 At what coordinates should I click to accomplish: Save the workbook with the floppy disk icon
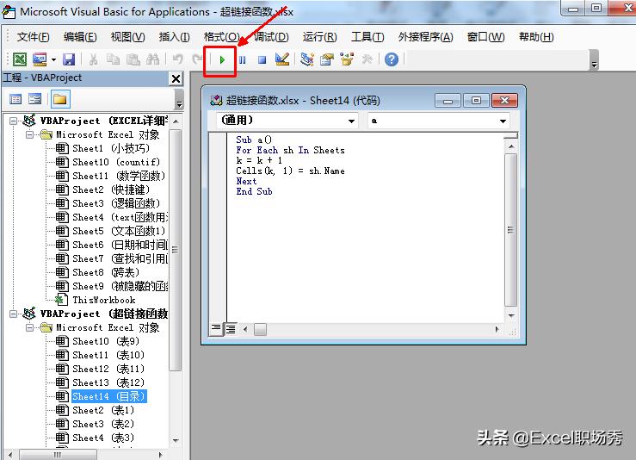[x=69, y=59]
